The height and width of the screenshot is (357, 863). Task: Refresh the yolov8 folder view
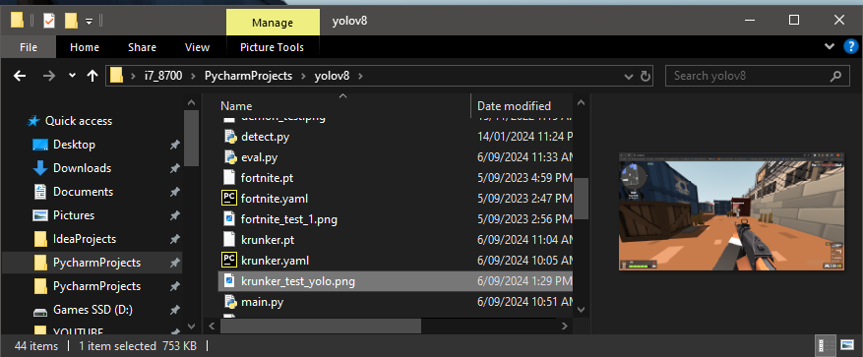(646, 76)
